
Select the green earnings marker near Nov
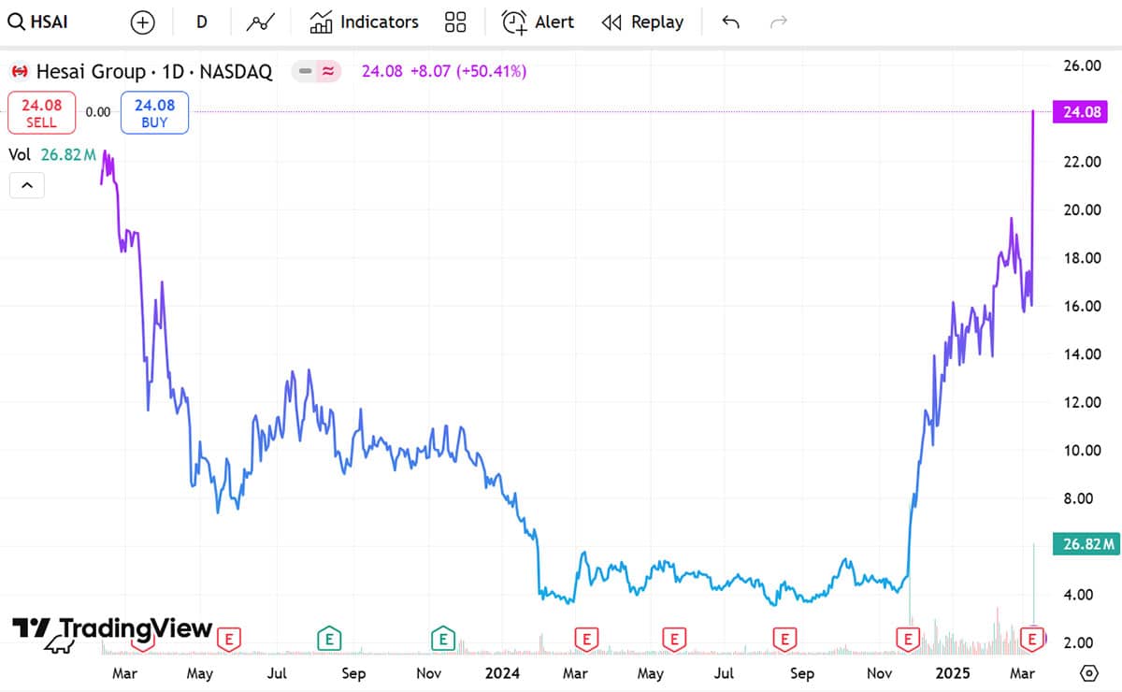[x=442, y=640]
